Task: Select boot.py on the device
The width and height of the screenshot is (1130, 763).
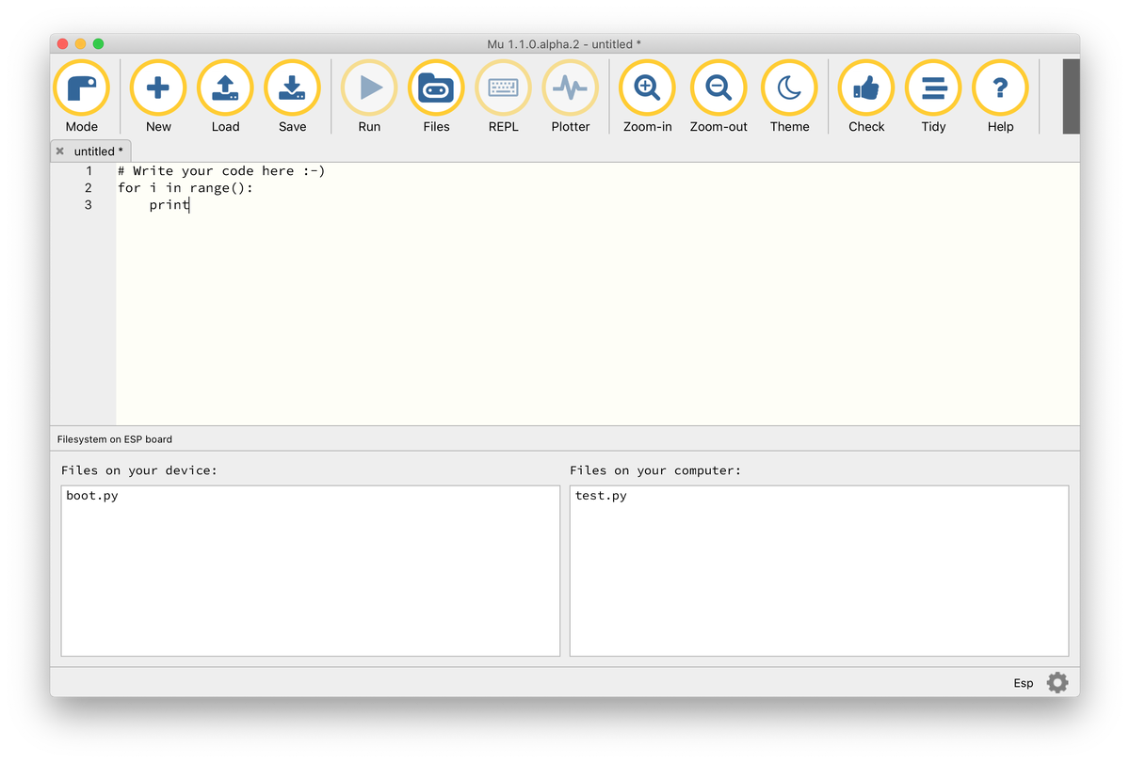Action: 92,496
